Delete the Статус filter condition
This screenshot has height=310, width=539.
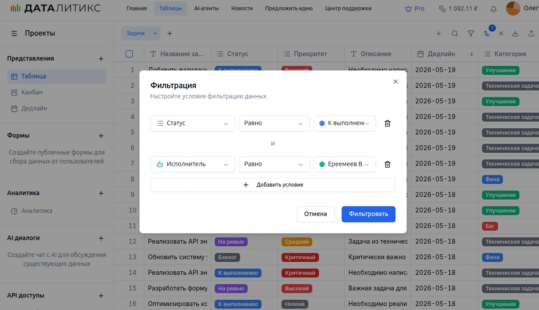click(x=387, y=123)
